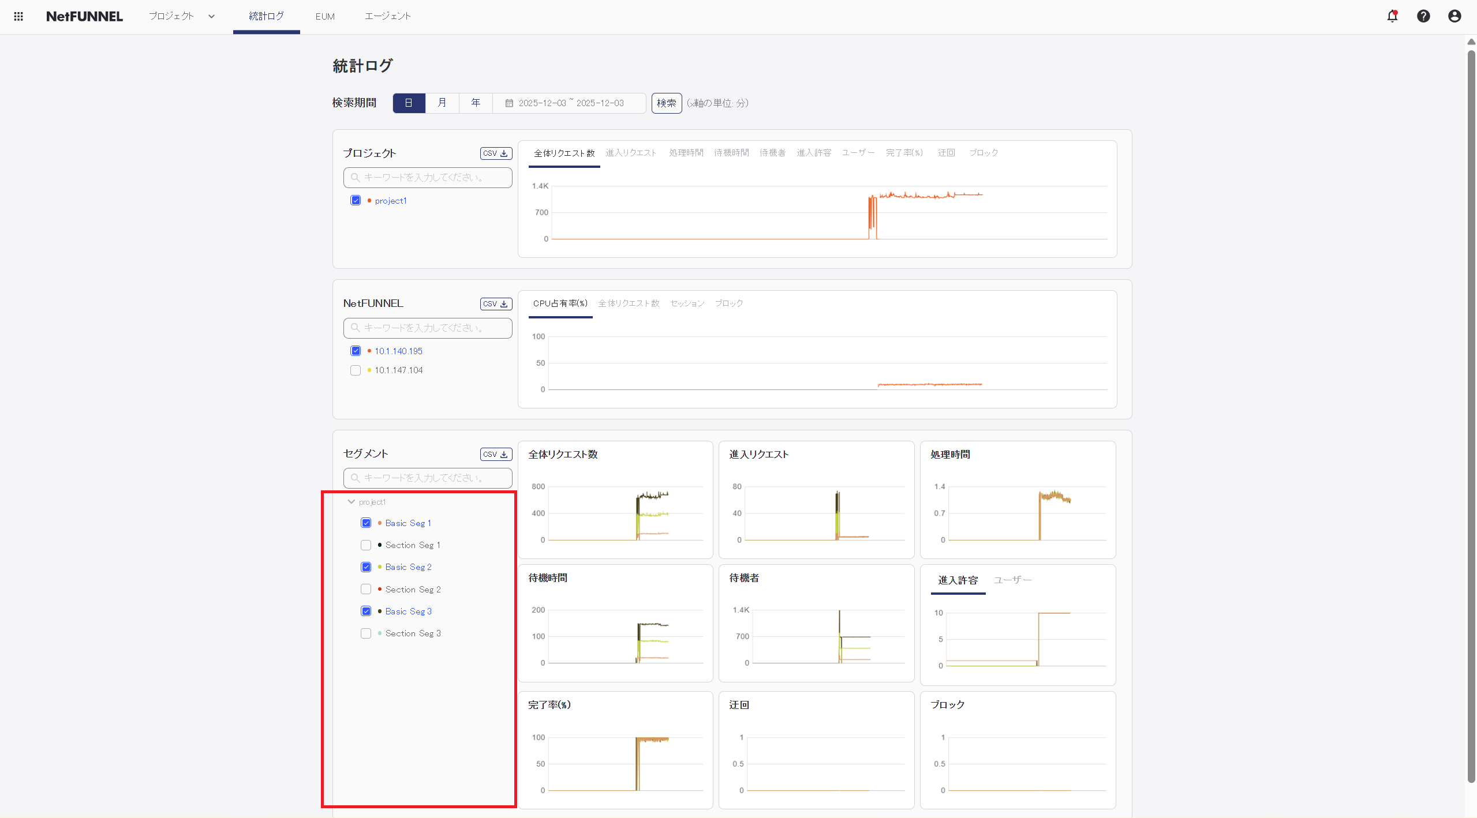Image resolution: width=1477 pixels, height=818 pixels.
Task: Focus the セグメント keyword search field
Action: pyautogui.click(x=428, y=478)
